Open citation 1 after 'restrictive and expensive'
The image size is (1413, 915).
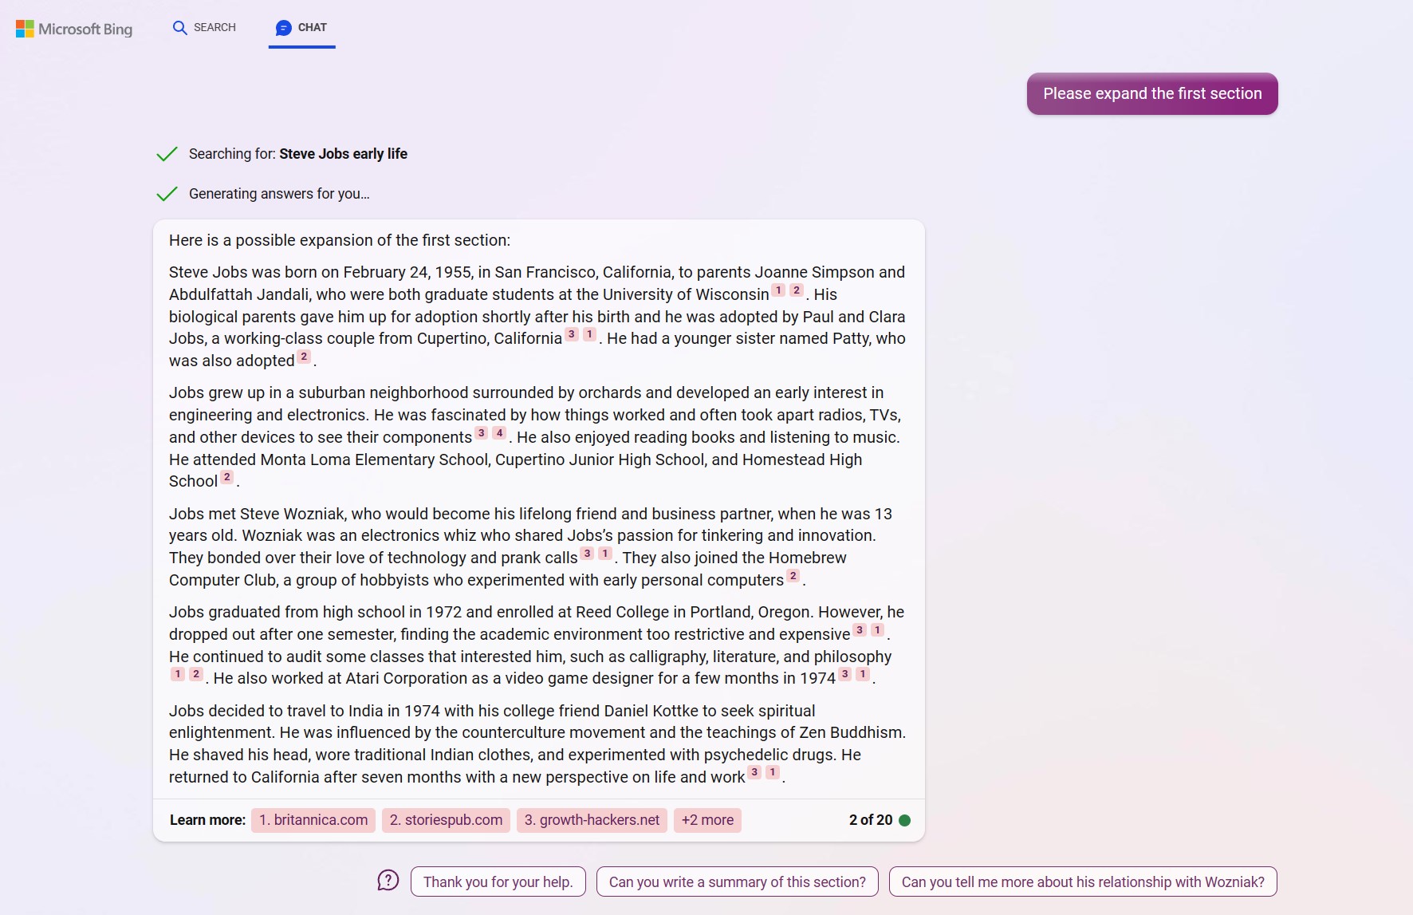click(877, 630)
